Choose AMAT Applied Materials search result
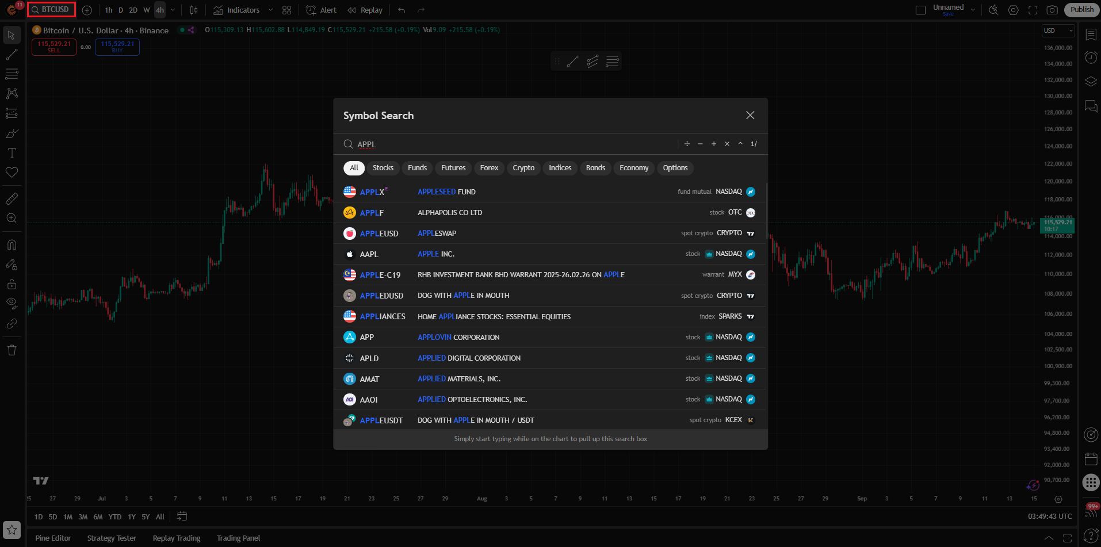The image size is (1101, 547). [550, 379]
